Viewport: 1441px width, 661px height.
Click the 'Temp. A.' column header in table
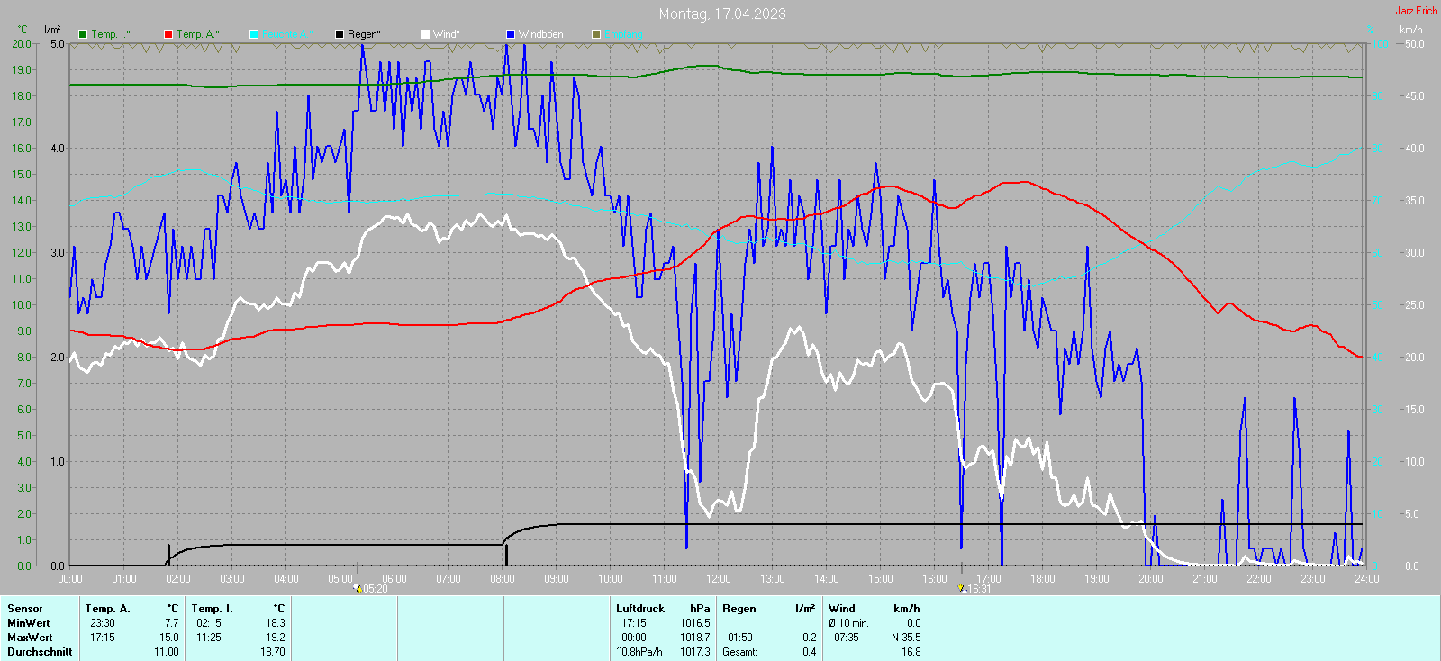(x=108, y=609)
